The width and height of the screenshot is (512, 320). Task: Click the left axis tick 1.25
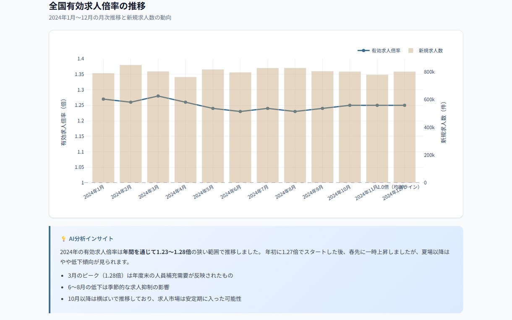pos(79,105)
